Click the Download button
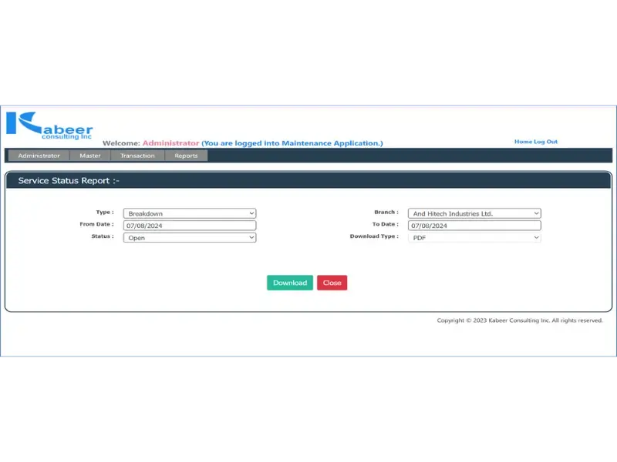The height and width of the screenshot is (462, 617). point(289,283)
